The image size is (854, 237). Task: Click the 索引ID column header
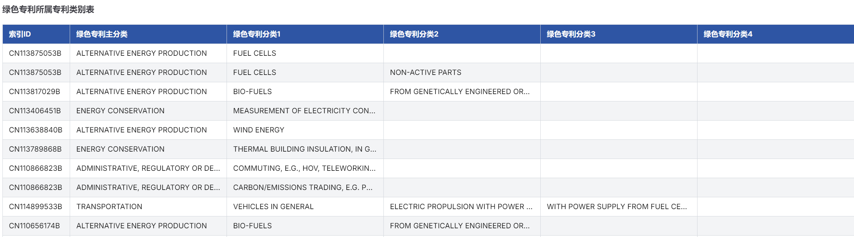tap(20, 34)
